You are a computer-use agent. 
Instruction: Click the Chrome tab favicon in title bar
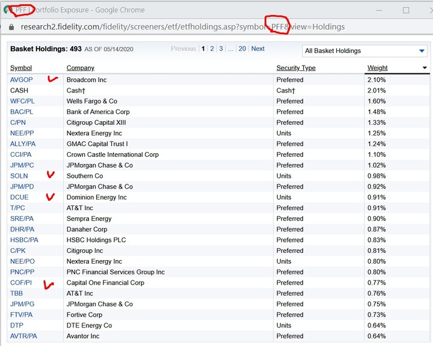[7, 10]
